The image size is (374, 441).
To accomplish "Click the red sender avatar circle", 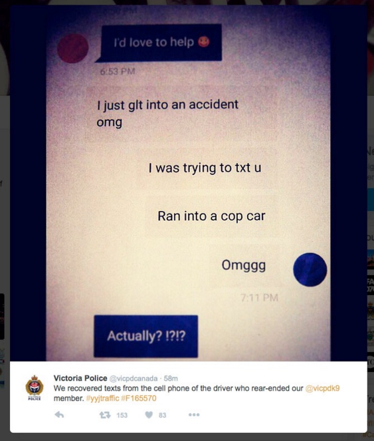I will pyautogui.click(x=73, y=48).
